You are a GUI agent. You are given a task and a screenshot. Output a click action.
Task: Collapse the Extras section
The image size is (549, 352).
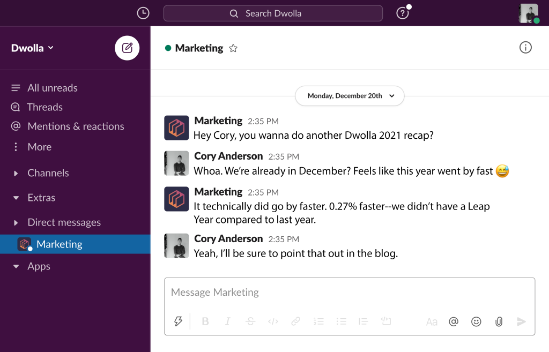click(16, 198)
